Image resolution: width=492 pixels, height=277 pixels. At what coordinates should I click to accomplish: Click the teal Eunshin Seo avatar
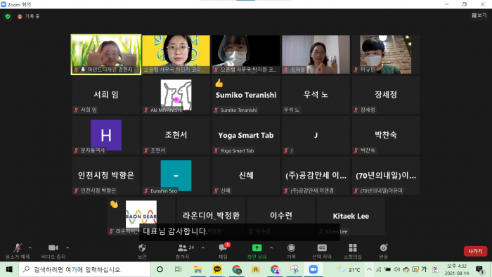coord(176,175)
